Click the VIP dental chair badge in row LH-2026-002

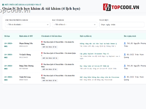pos(50,58)
